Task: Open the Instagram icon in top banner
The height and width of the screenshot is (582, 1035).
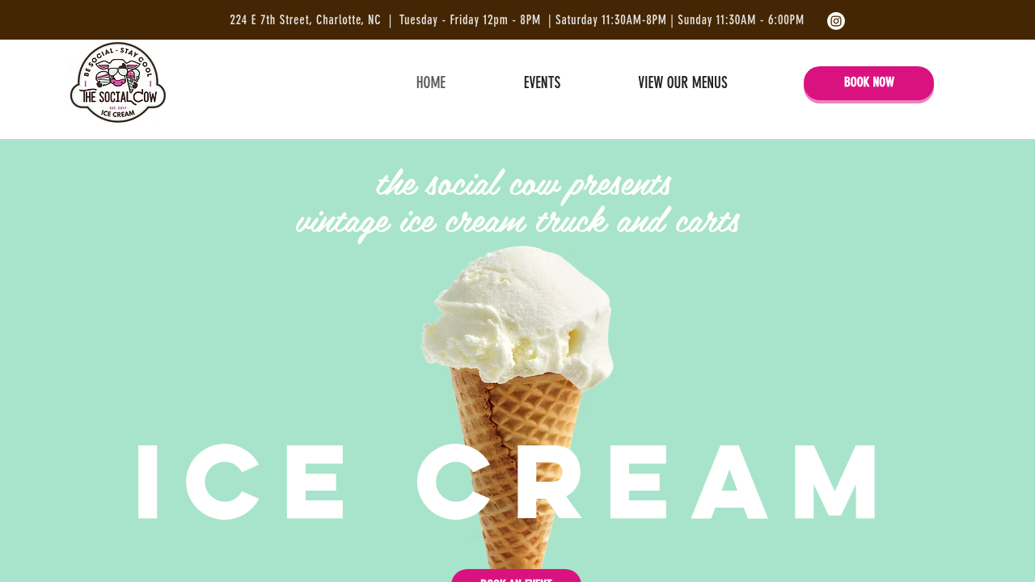Action: (836, 21)
